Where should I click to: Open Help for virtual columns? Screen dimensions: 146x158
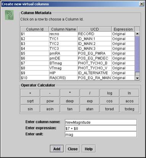tap(89, 149)
